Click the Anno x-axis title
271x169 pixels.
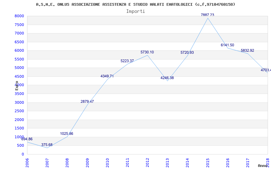tap(263, 166)
